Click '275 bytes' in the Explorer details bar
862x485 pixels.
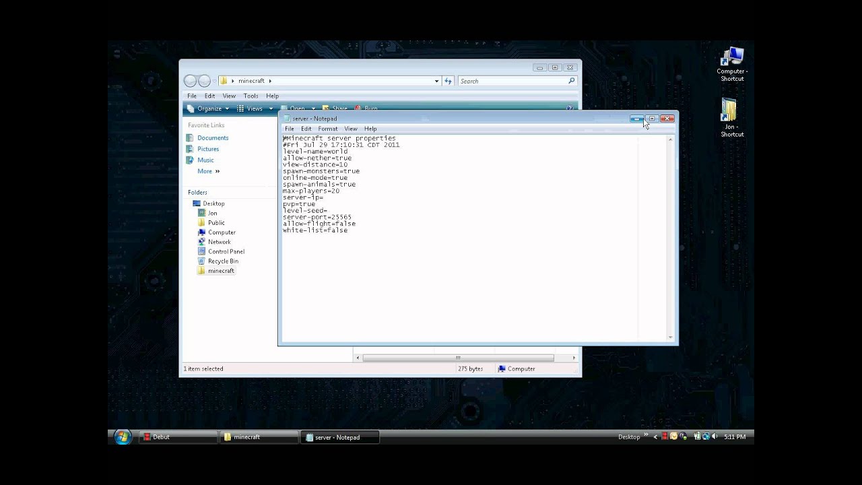471,369
